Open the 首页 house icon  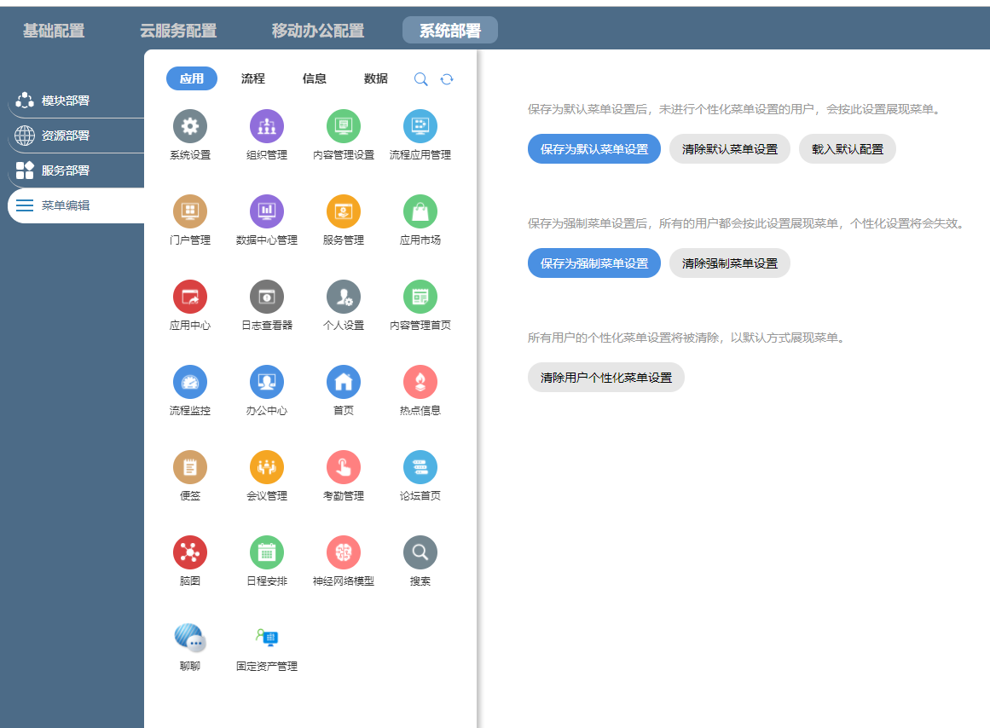tap(344, 382)
